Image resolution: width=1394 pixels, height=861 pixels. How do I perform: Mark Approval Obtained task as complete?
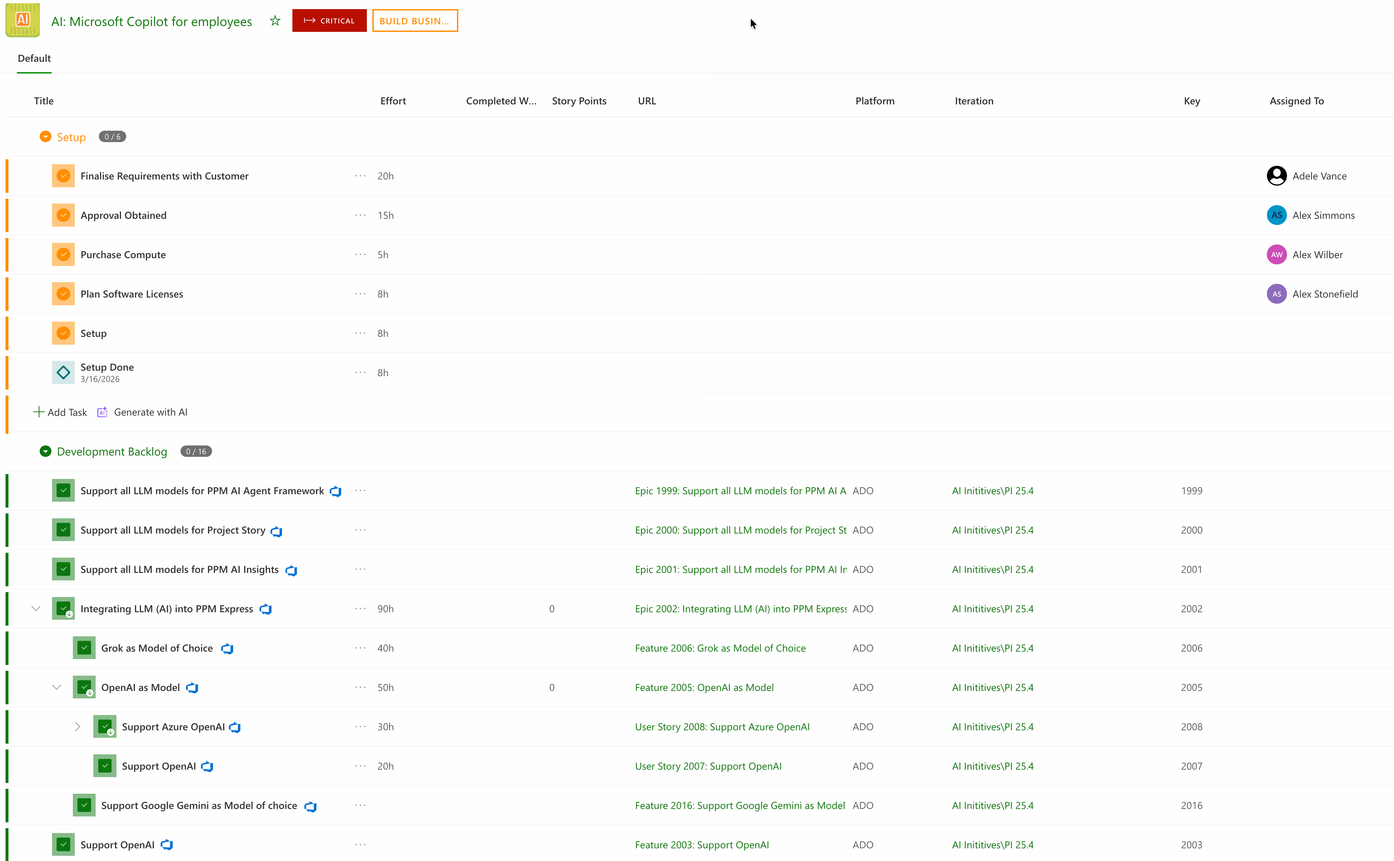63,215
